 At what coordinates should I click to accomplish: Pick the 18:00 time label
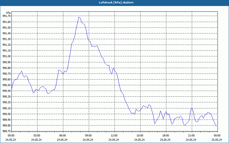pos(166,136)
